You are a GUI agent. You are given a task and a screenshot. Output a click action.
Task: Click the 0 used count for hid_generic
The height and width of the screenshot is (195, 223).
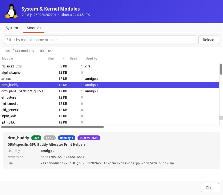pyautogui.click(x=82, y=110)
